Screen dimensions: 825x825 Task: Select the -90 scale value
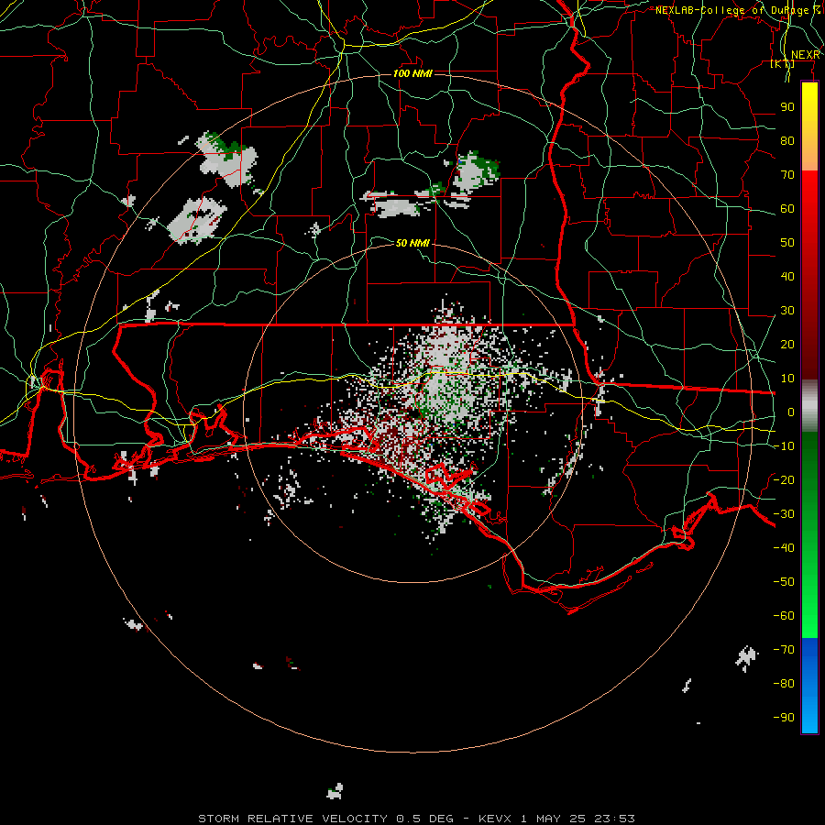coord(784,718)
